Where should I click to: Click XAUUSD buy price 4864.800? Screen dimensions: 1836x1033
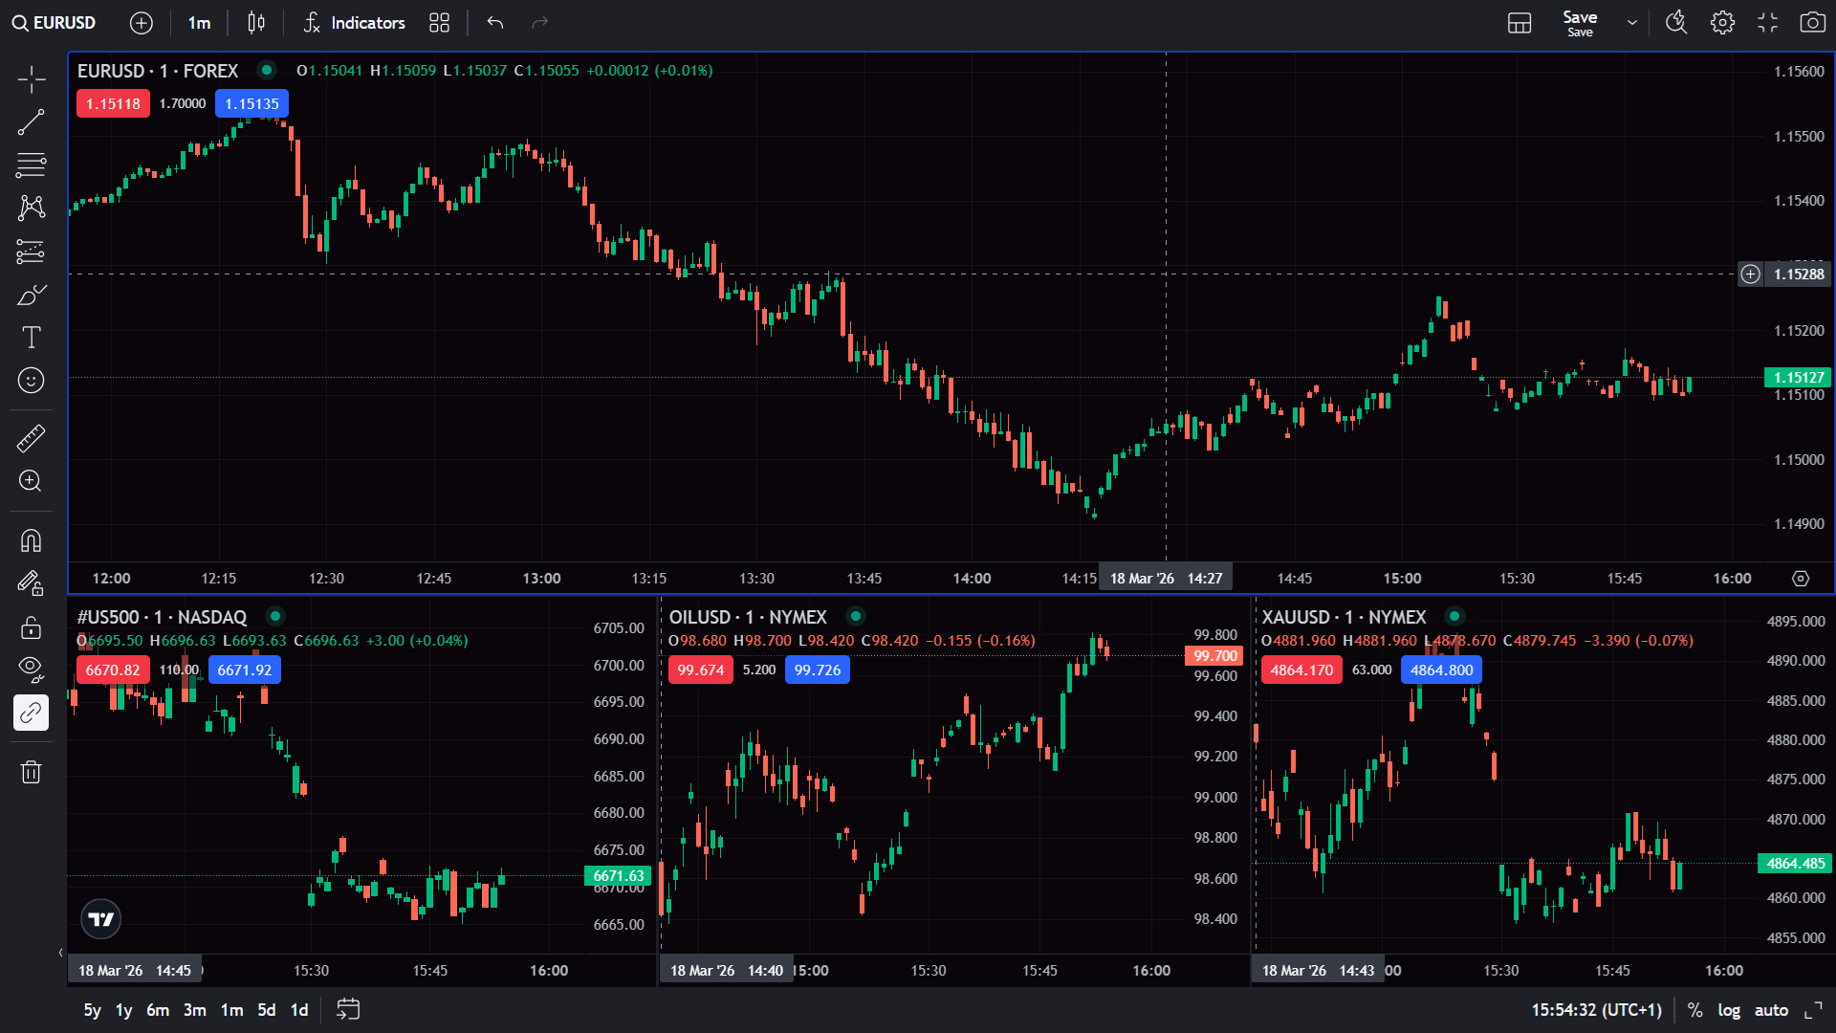coord(1441,670)
